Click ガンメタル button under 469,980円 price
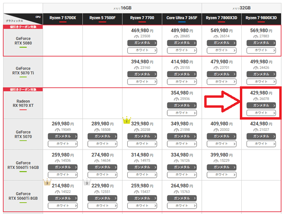This screenshot has height=214, width=285. [142, 43]
